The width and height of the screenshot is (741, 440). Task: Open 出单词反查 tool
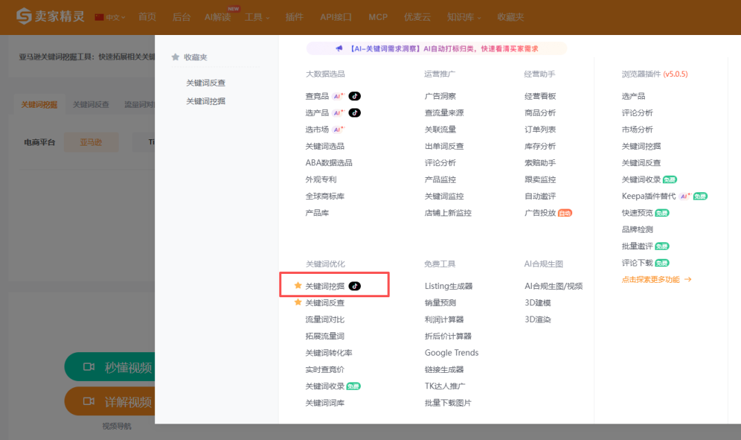[444, 146]
